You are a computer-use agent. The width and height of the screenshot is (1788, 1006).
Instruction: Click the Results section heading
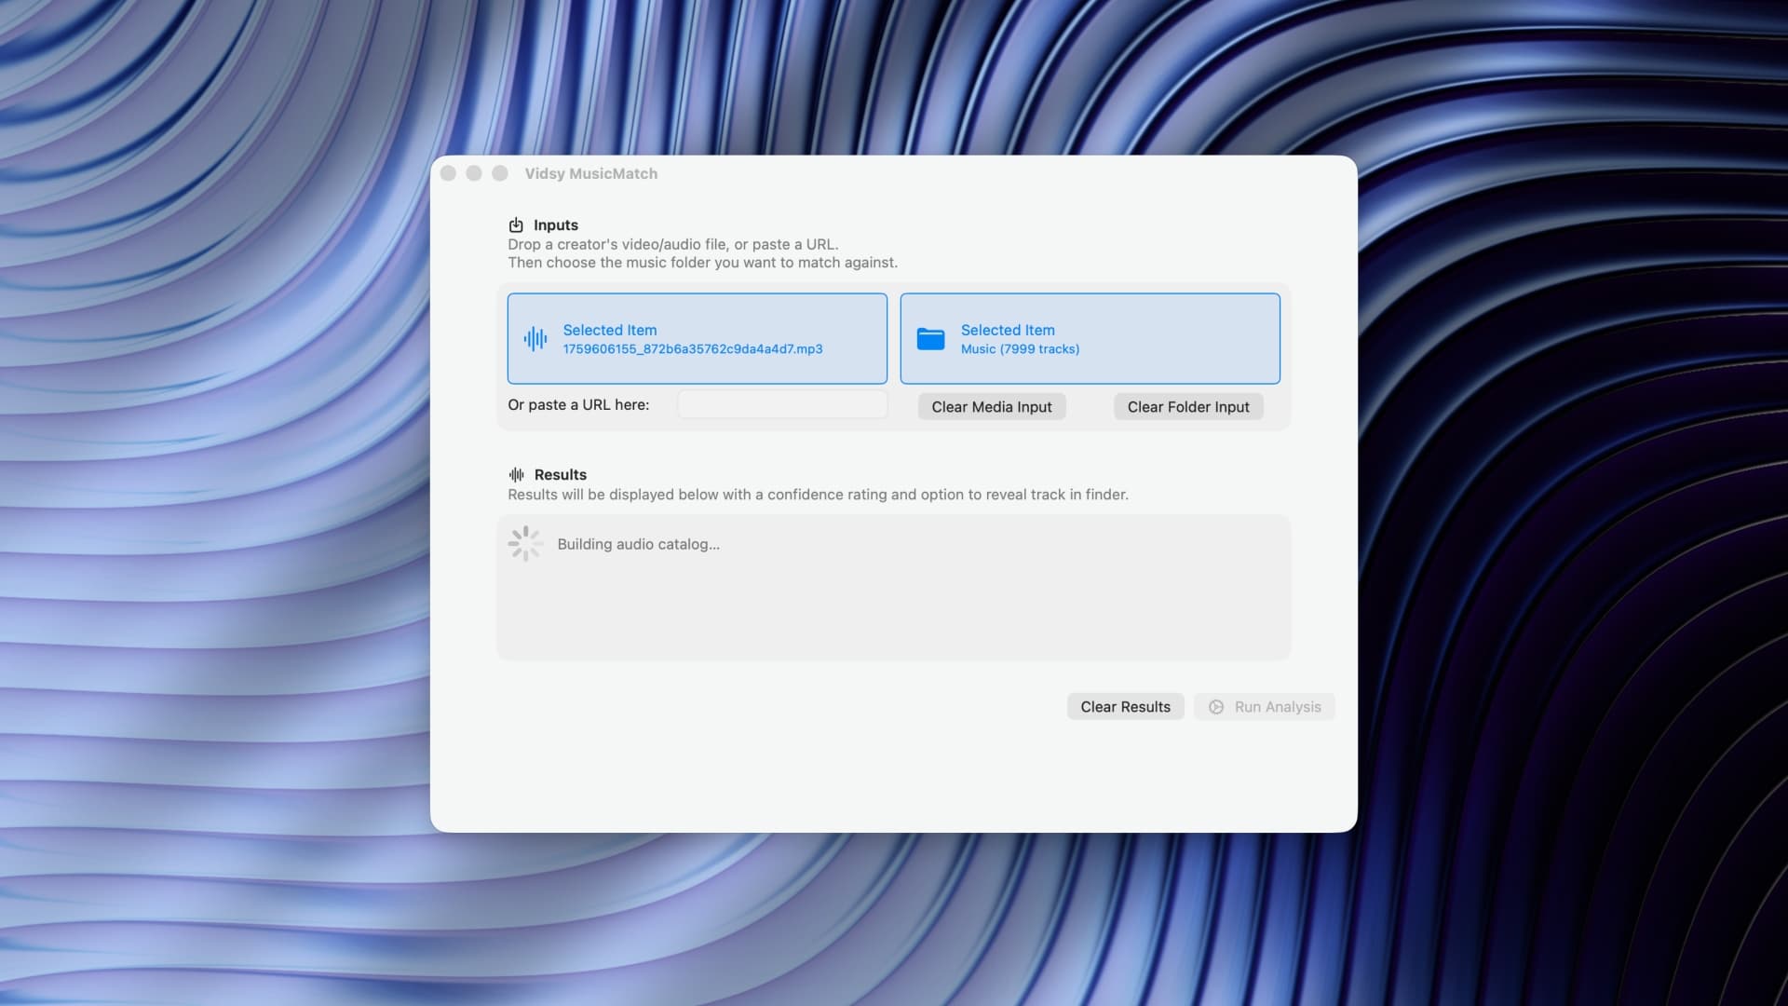pyautogui.click(x=561, y=474)
